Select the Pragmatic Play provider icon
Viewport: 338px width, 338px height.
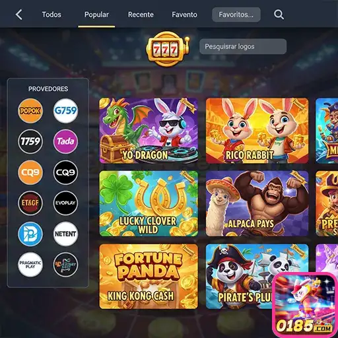point(30,265)
